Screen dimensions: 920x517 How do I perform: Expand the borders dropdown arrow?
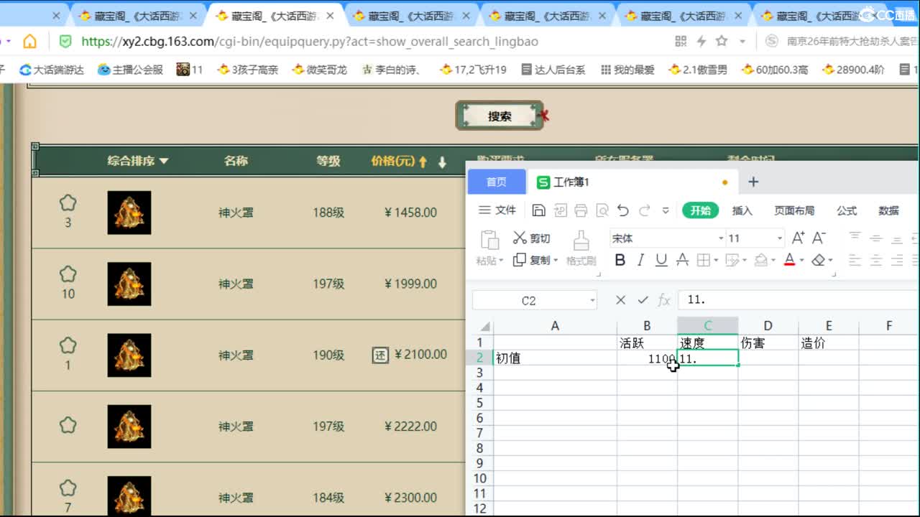point(715,261)
